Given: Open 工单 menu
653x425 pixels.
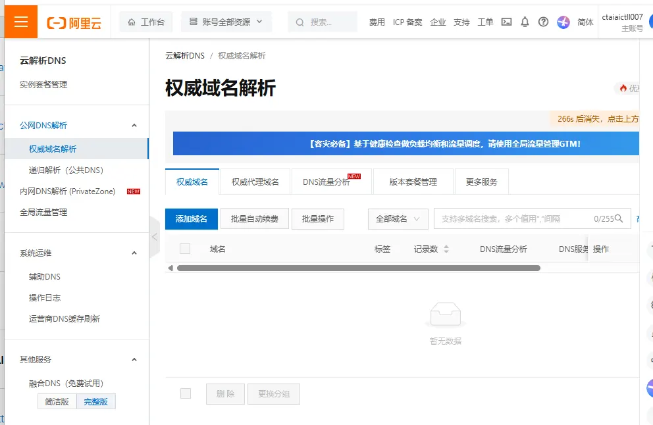Looking at the screenshot, I should [485, 22].
